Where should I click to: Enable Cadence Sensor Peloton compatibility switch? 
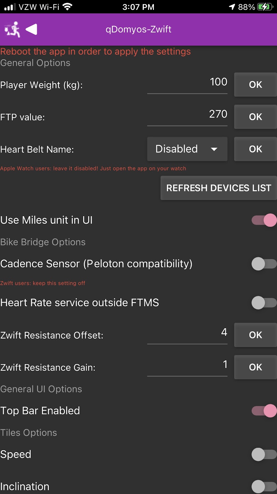264,264
